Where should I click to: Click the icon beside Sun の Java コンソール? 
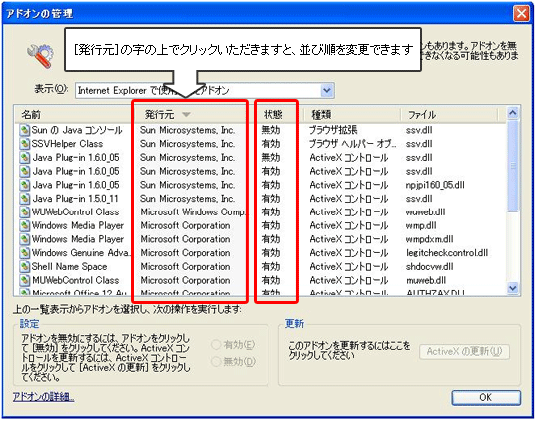pos(25,131)
